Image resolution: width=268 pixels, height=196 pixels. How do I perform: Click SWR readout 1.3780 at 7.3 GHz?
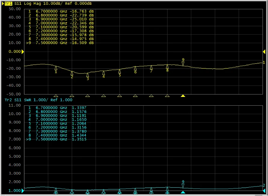(79, 132)
